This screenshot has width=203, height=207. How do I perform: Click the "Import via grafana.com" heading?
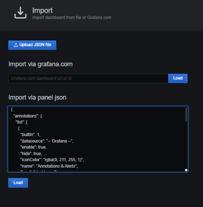pos(41,64)
